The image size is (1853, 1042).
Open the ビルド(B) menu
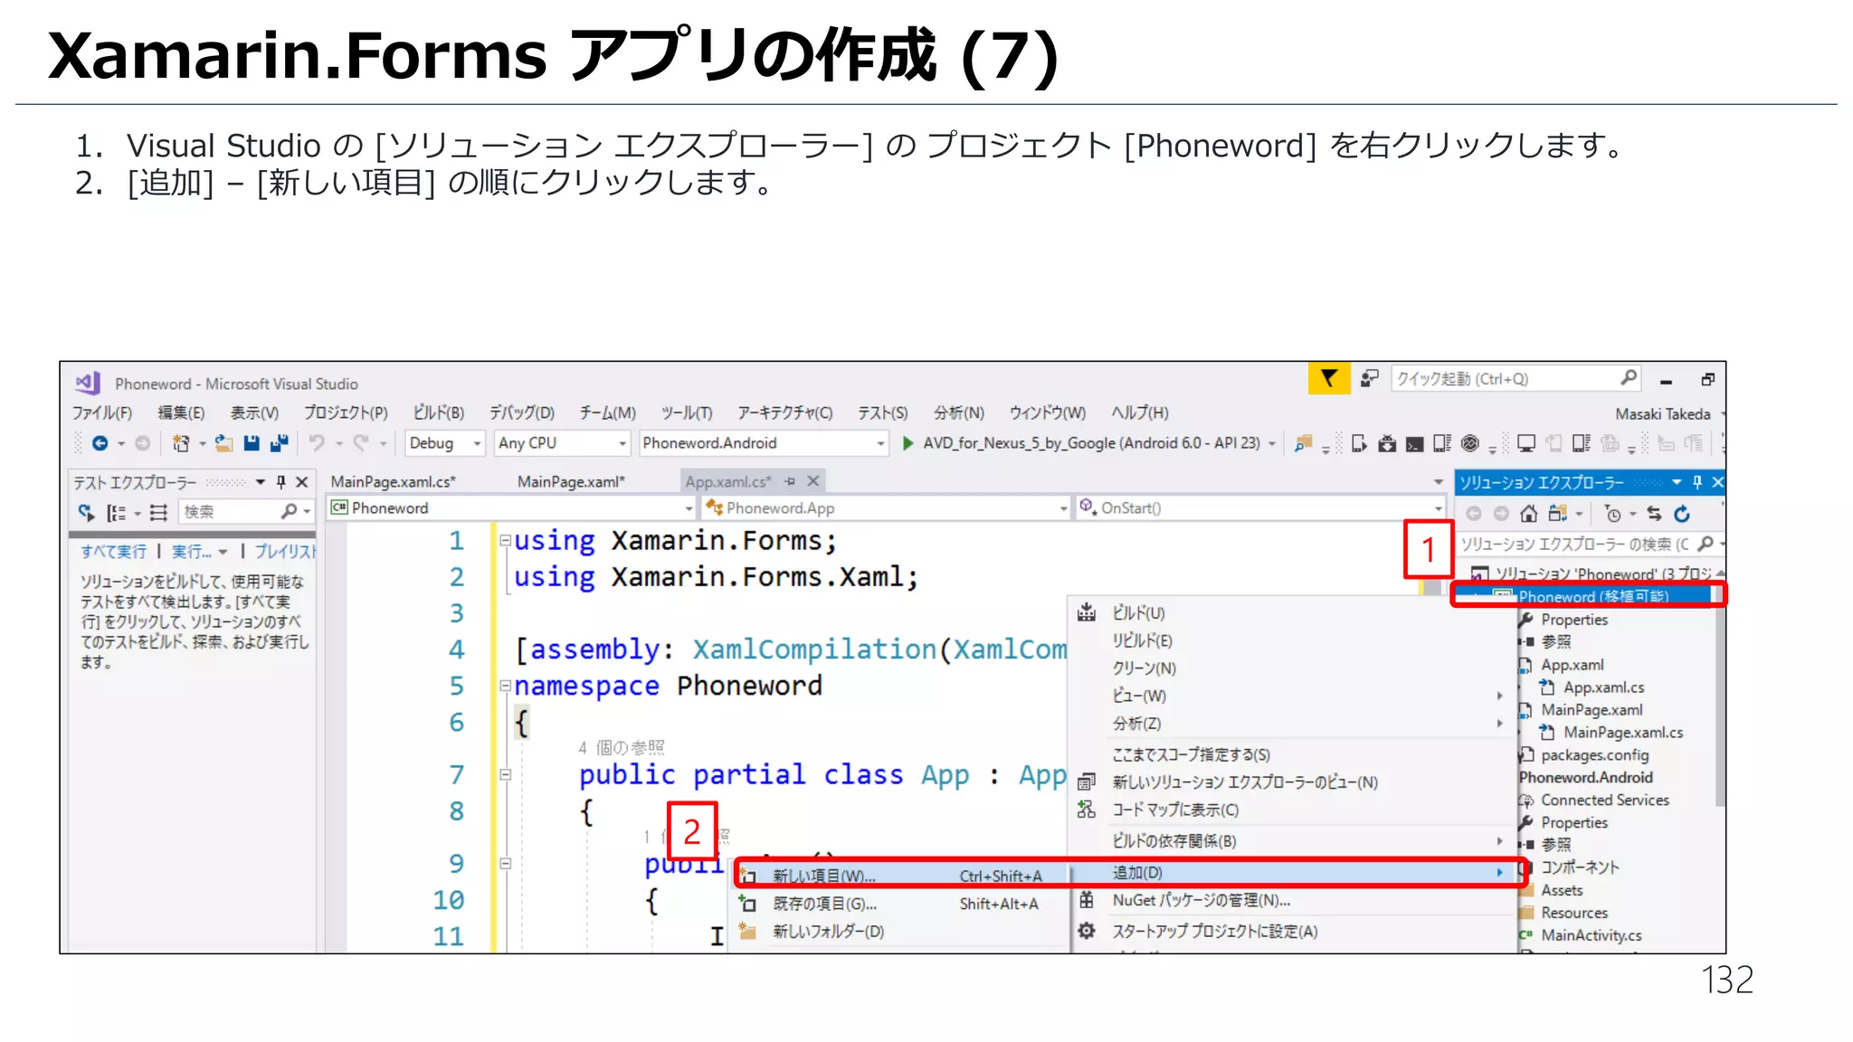point(439,413)
